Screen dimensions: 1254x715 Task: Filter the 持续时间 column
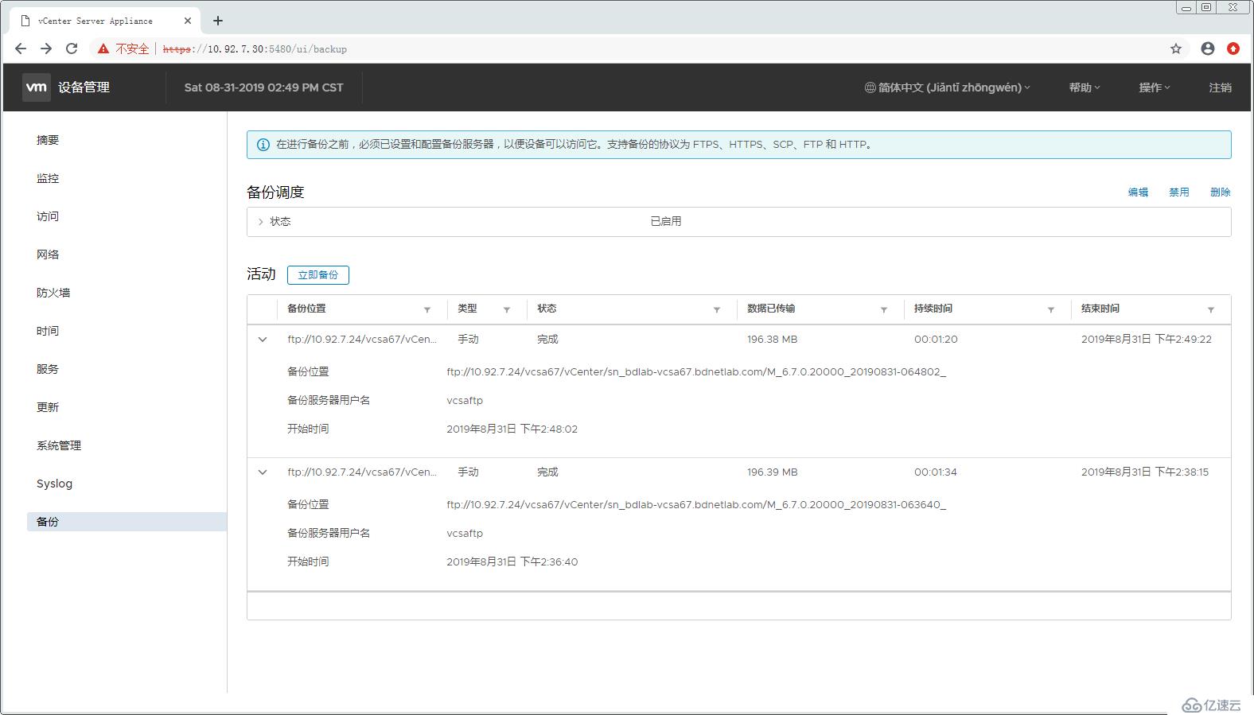[x=1051, y=309]
